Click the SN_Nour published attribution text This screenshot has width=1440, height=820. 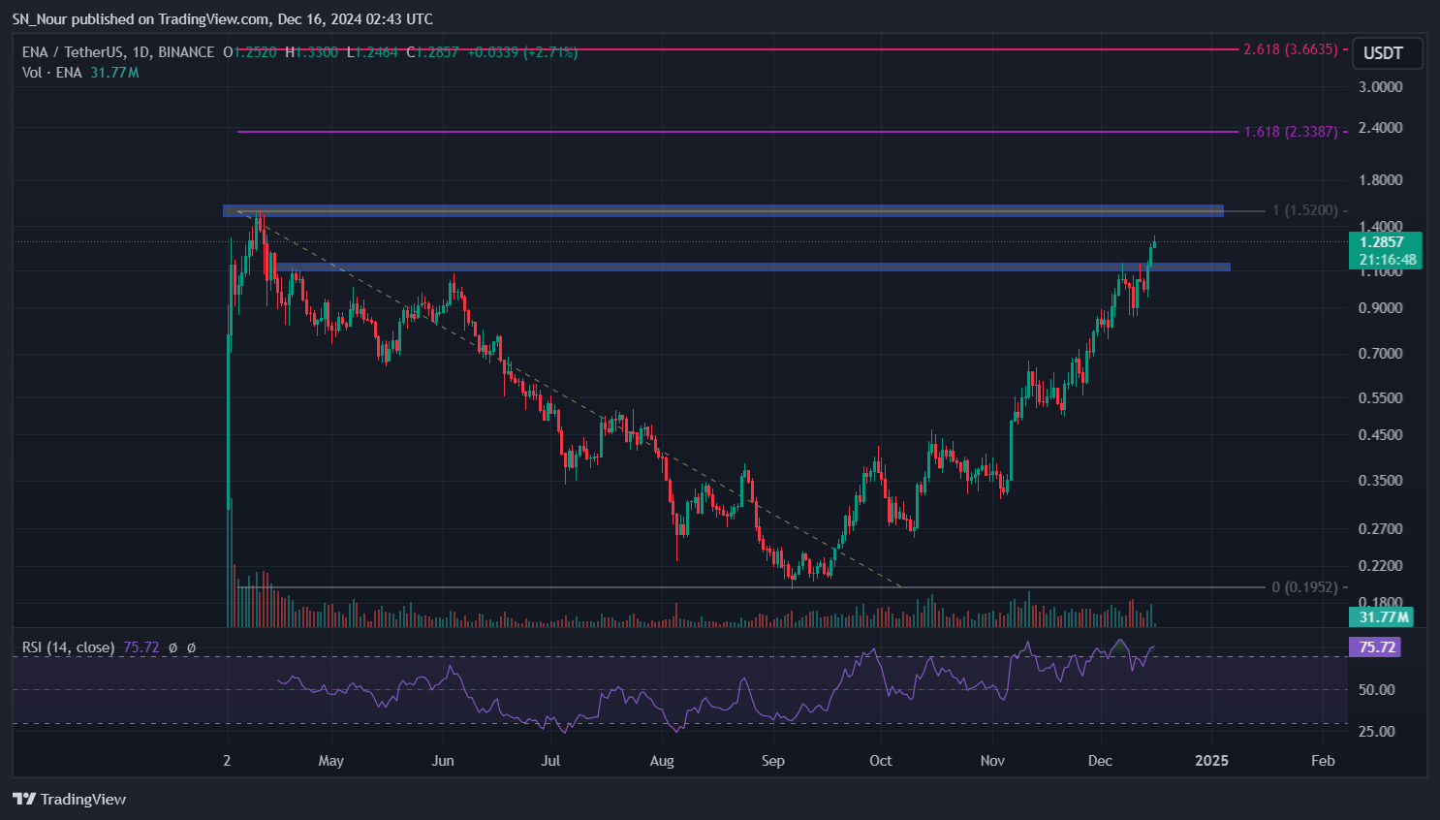(222, 19)
